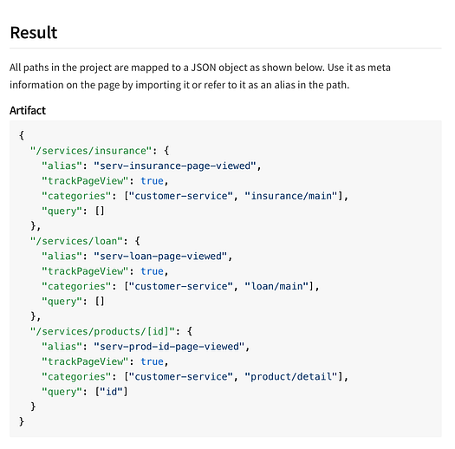Click the "serv-loan-page-viewed" alias value
The height and width of the screenshot is (449, 455).
tap(160, 256)
